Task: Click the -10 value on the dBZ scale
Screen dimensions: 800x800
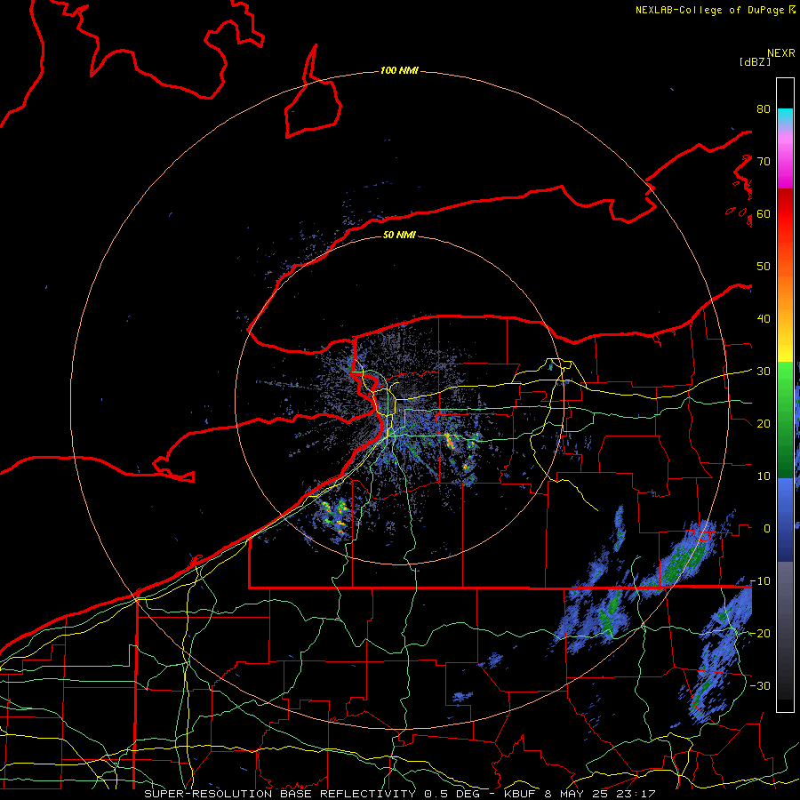Action: click(x=760, y=581)
